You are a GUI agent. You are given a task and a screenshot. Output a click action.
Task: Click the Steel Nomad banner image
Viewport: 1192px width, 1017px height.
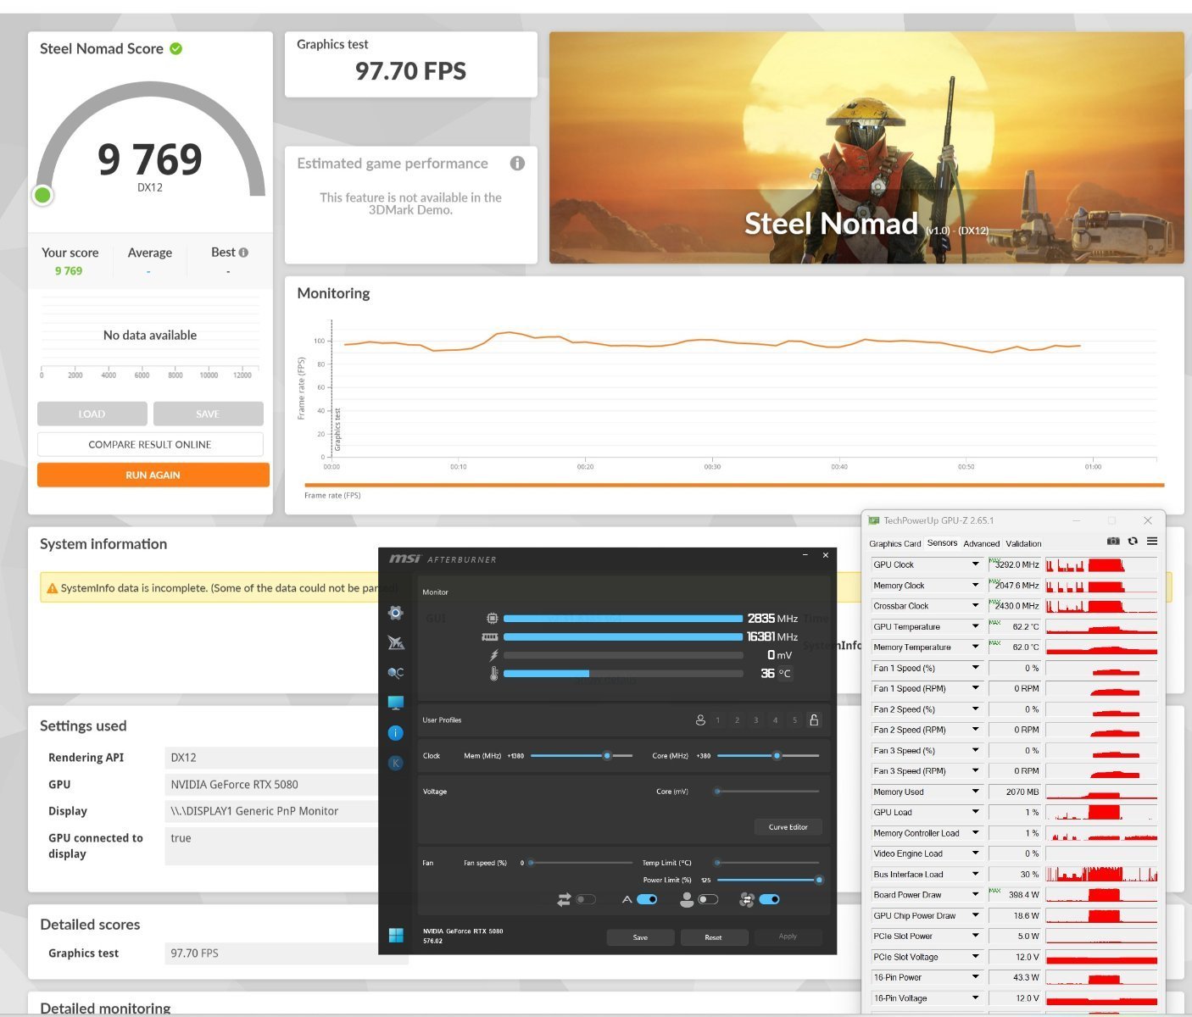866,147
